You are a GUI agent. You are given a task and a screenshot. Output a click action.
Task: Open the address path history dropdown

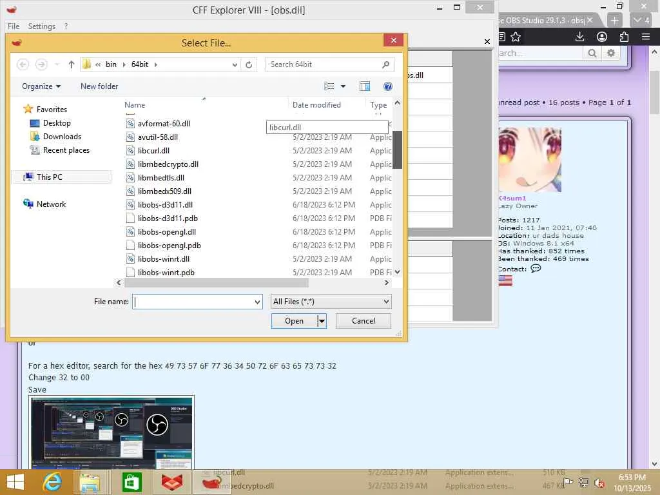pos(235,64)
